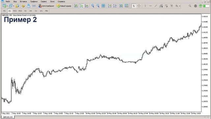Screen dimensions: 211x119
Task: Expand the new chart dropdown arrow
Action: click(7, 6)
